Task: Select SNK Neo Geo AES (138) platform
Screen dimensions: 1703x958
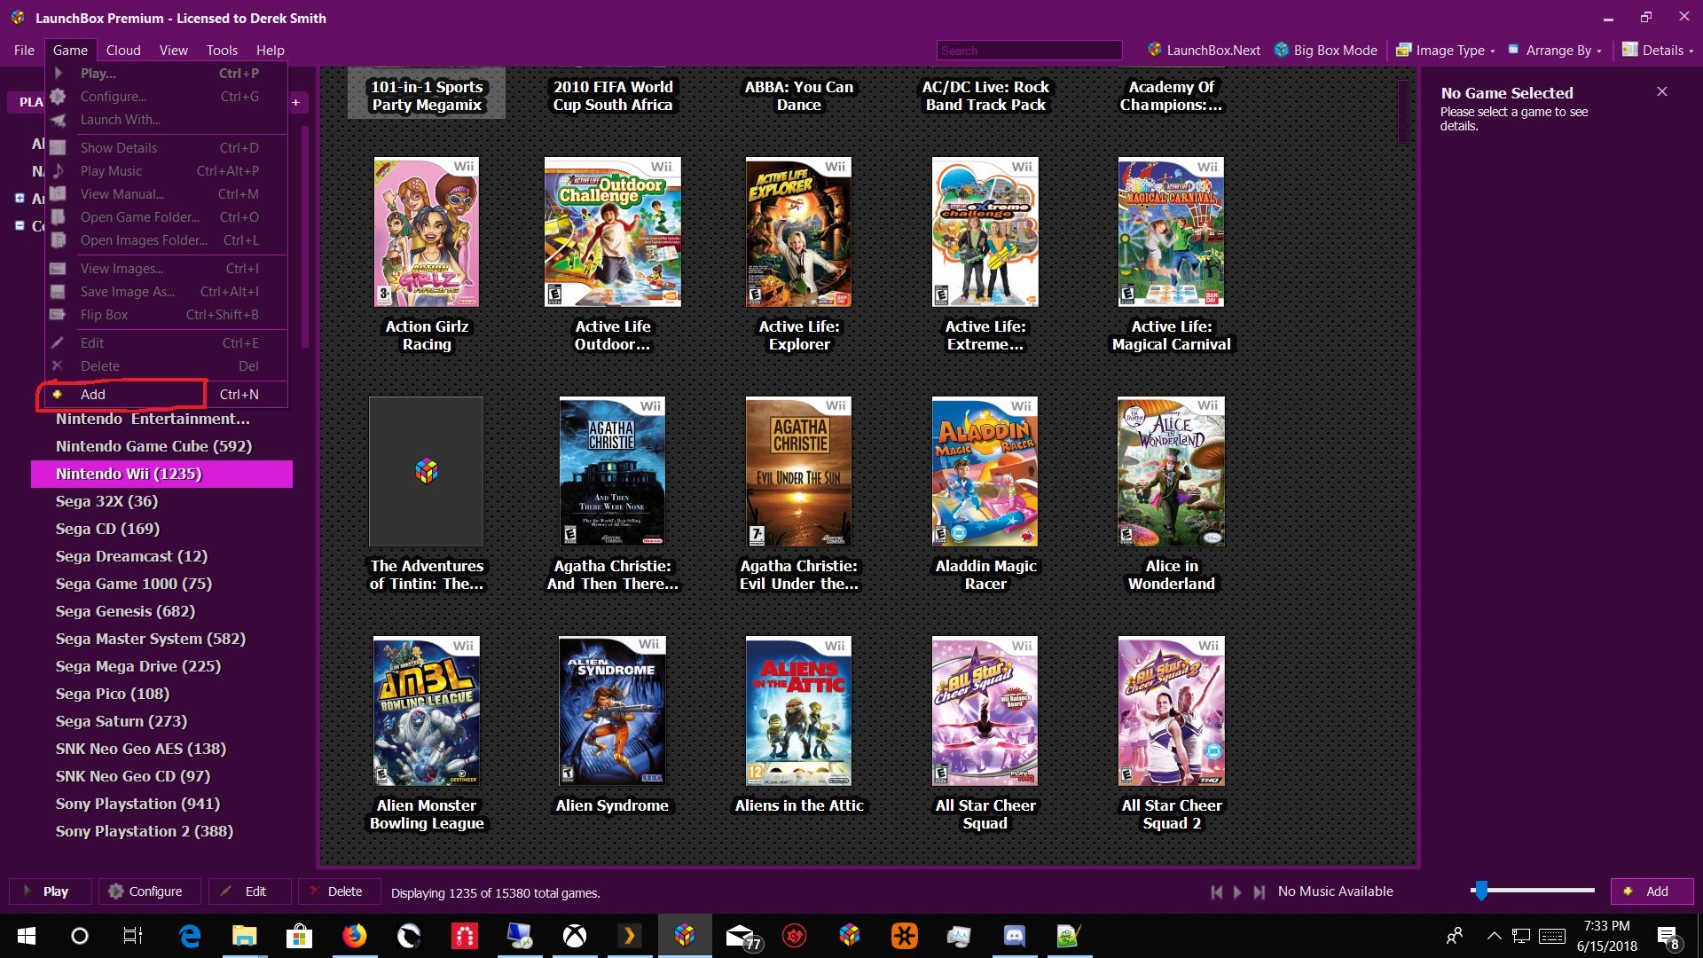Action: coord(140,749)
